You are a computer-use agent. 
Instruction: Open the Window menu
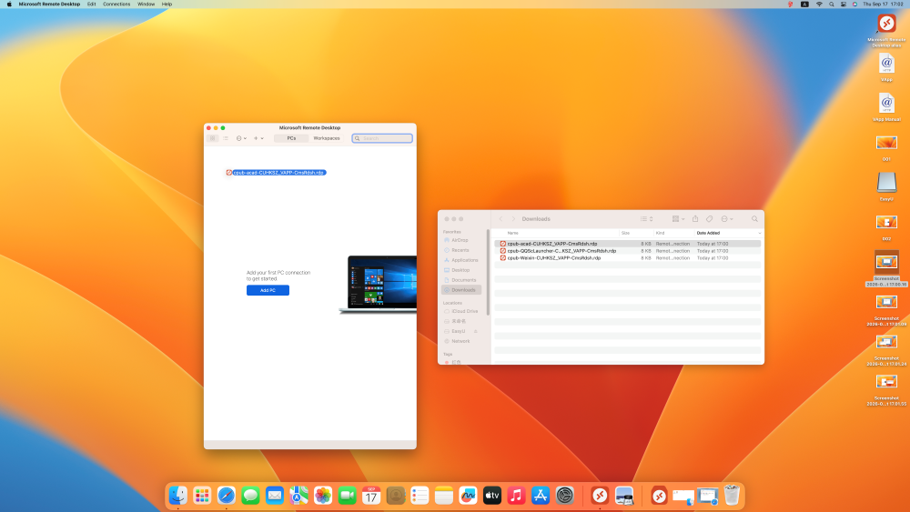(x=147, y=4)
